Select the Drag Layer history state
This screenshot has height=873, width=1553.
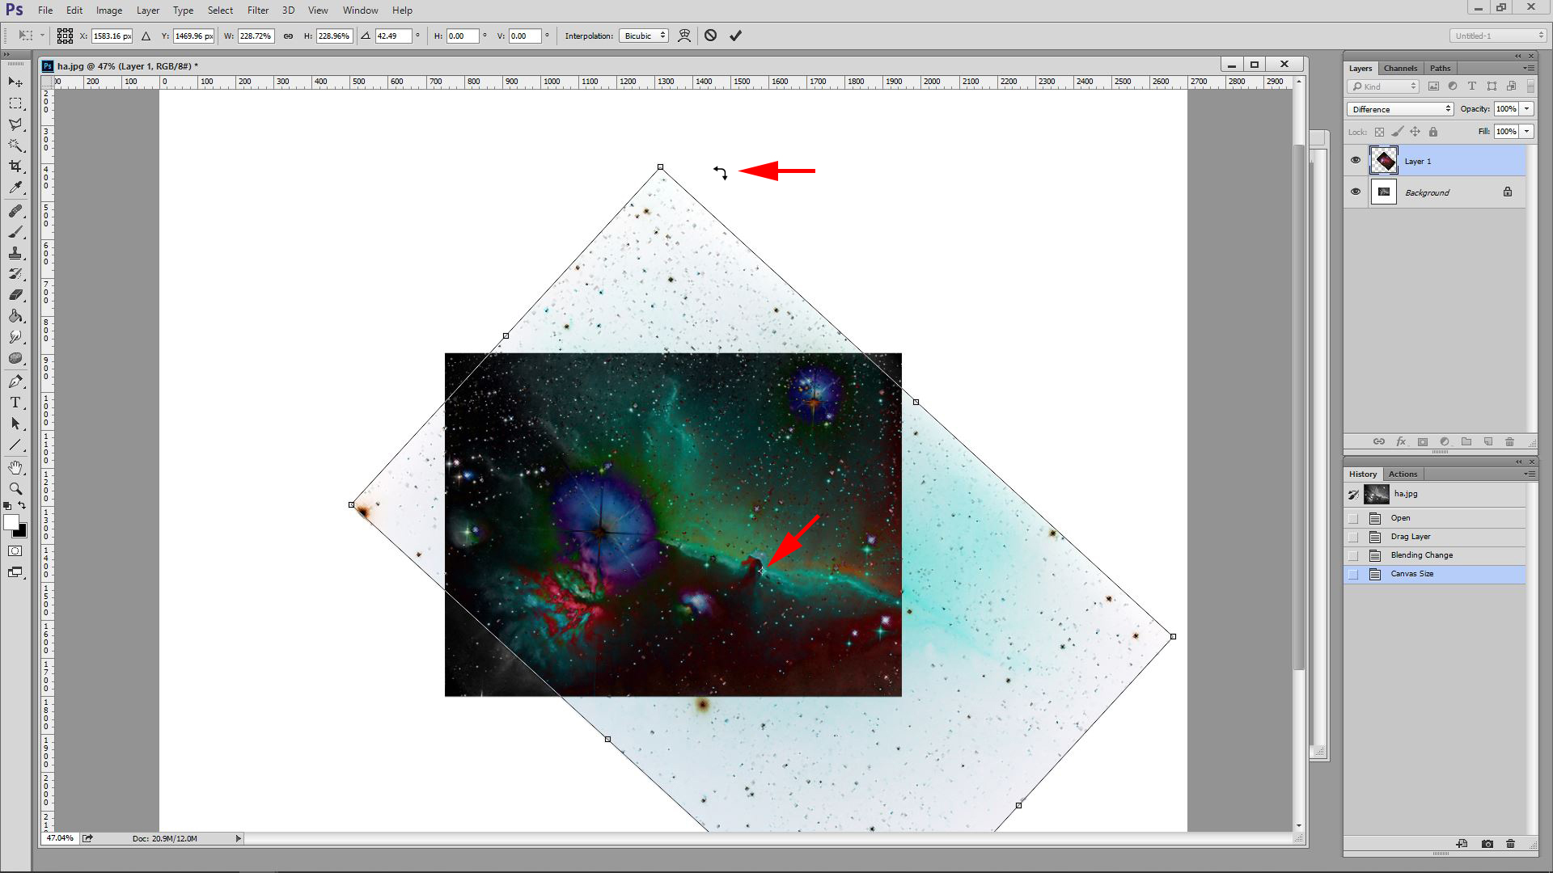click(1435, 537)
